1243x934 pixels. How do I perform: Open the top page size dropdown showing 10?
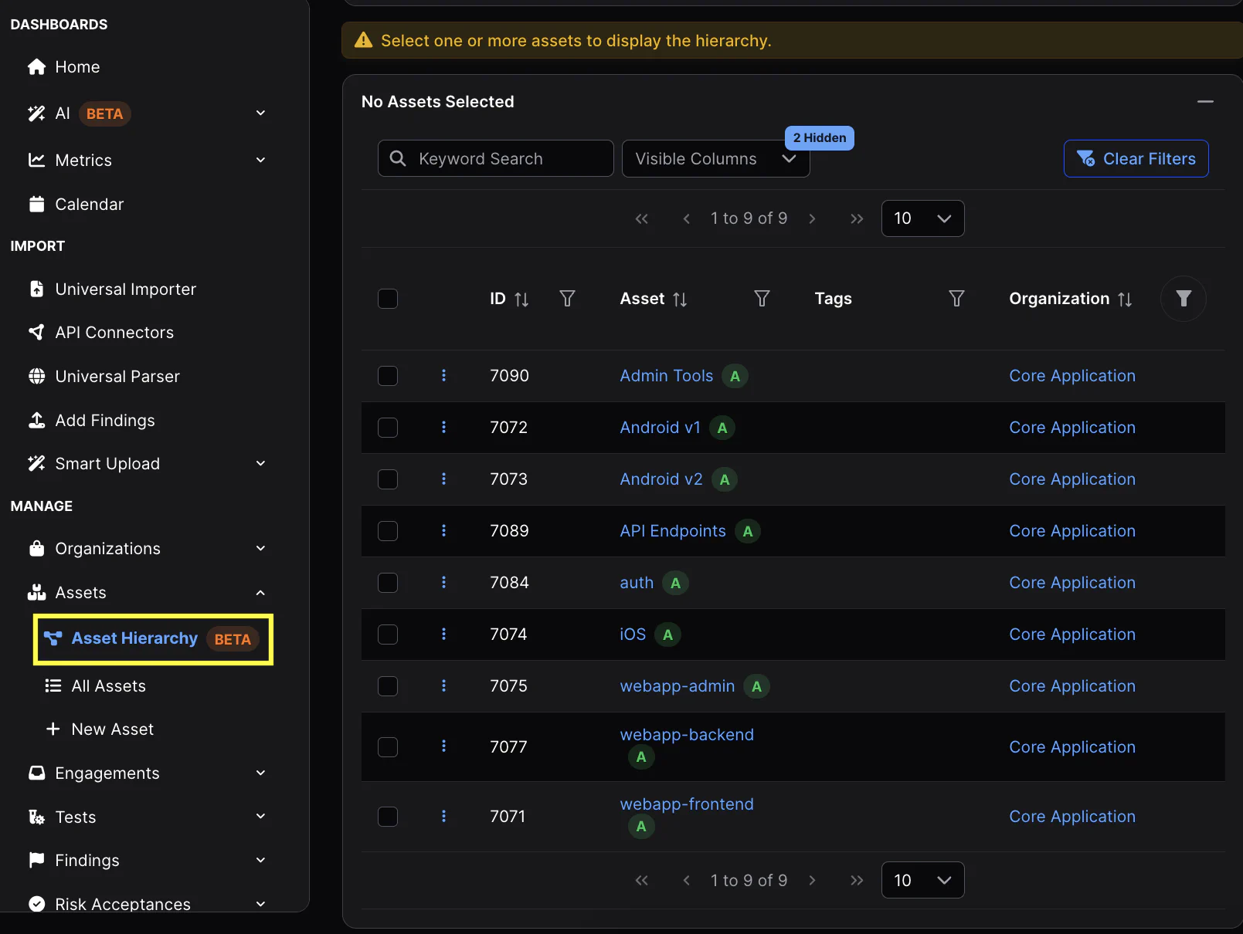coord(922,218)
